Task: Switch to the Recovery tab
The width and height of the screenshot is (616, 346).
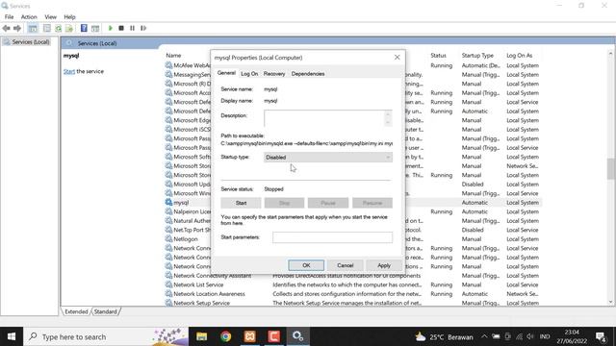Action: click(274, 74)
